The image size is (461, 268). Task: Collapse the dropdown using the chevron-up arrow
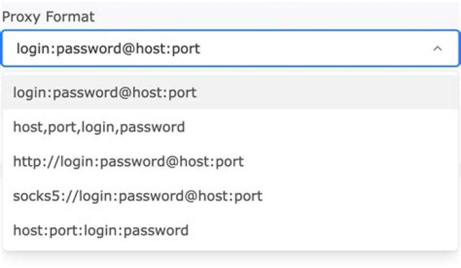pyautogui.click(x=437, y=49)
